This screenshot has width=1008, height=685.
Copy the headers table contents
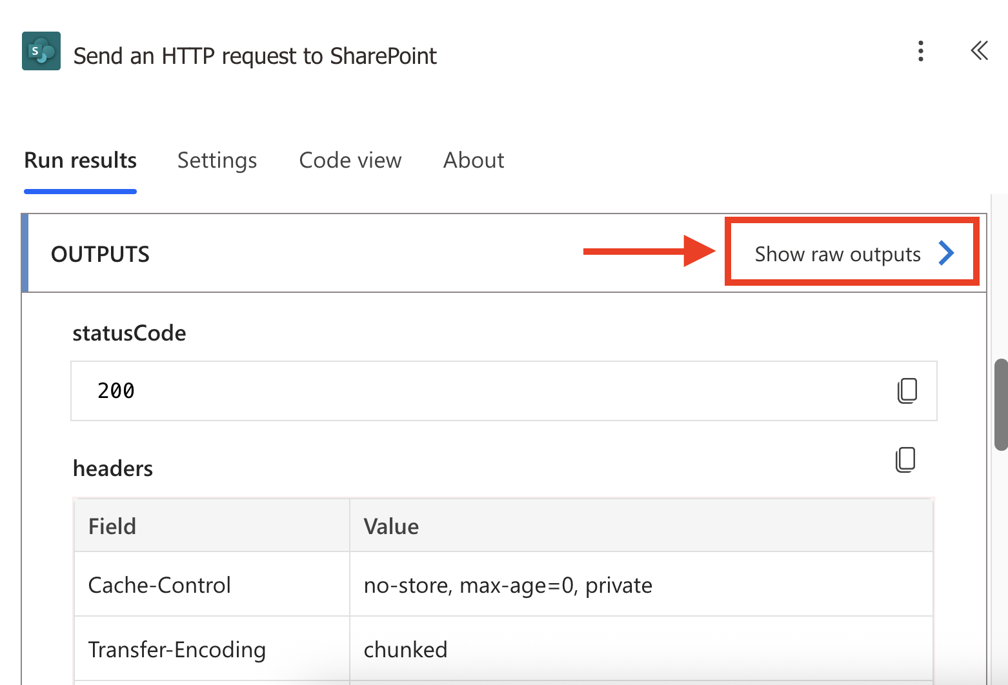[905, 460]
